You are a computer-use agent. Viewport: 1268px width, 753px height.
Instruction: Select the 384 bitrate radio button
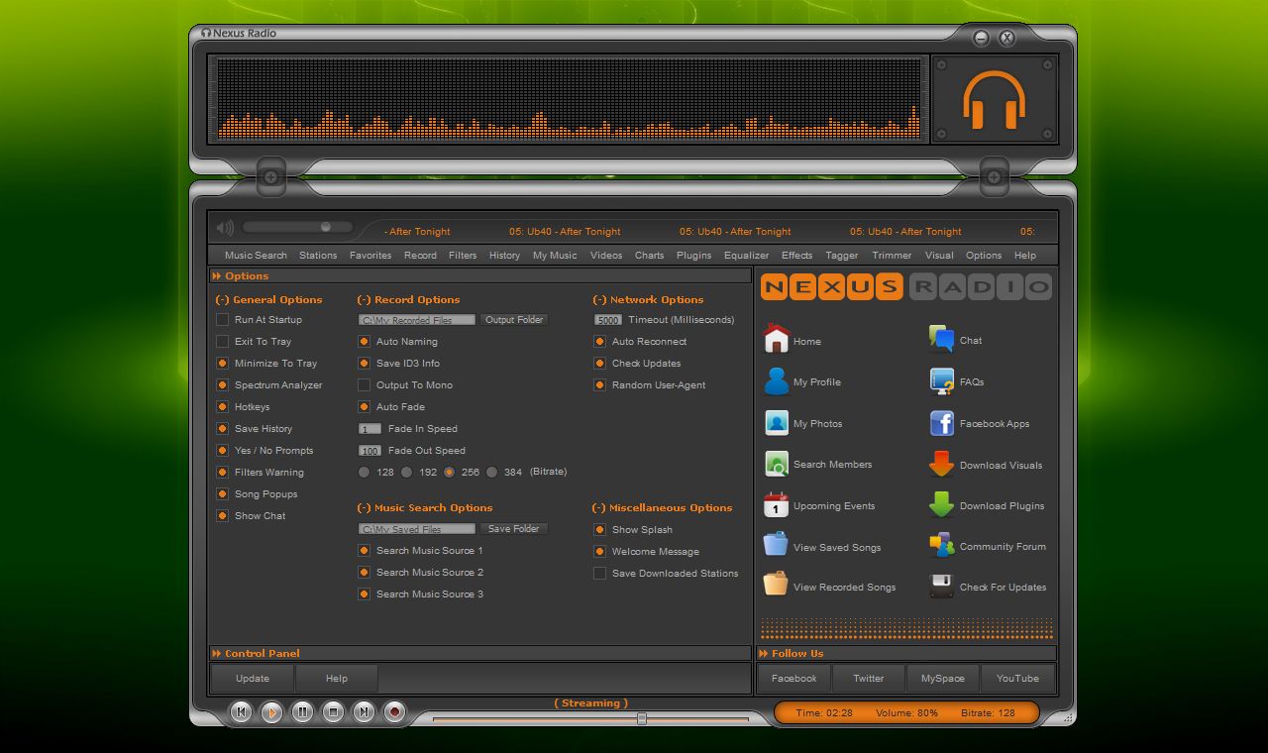(x=491, y=473)
